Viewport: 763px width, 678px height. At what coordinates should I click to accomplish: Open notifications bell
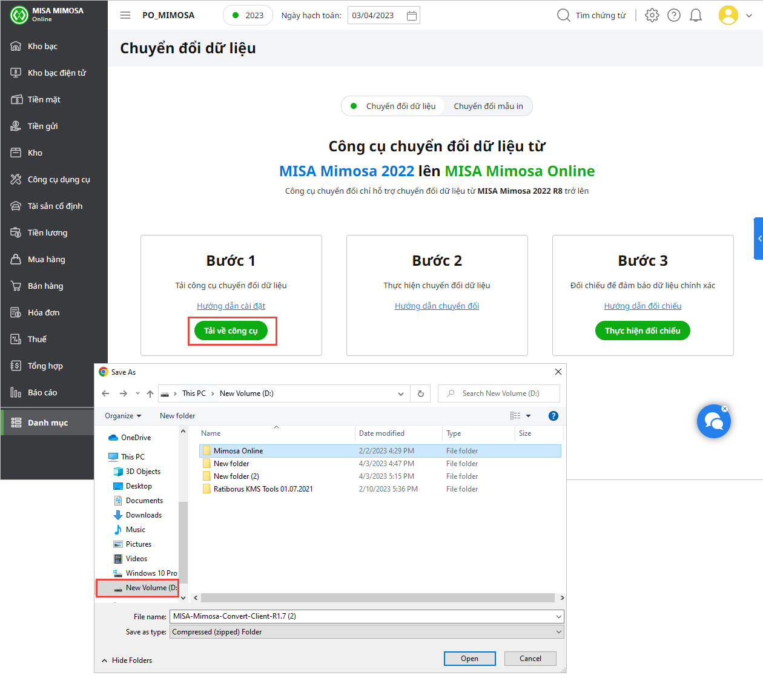pos(696,15)
